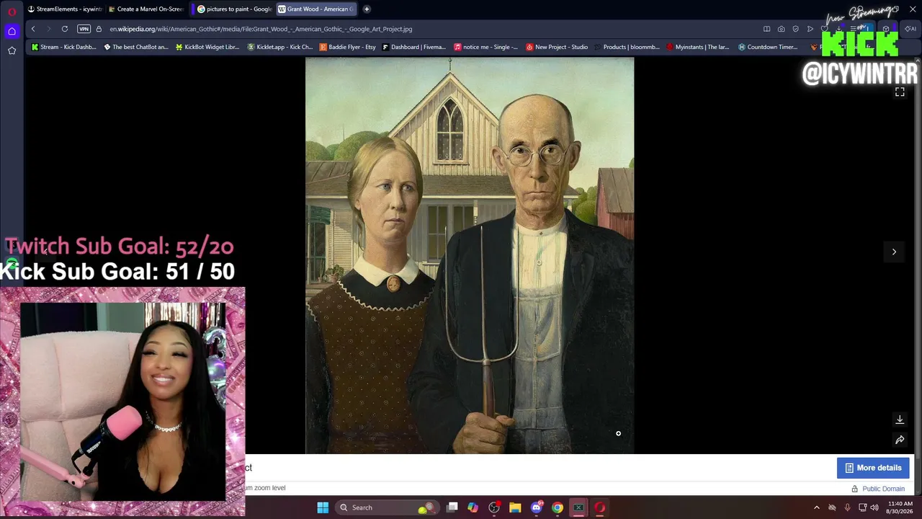
Task: Toggle fullscreen for the media viewer
Action: (x=900, y=92)
